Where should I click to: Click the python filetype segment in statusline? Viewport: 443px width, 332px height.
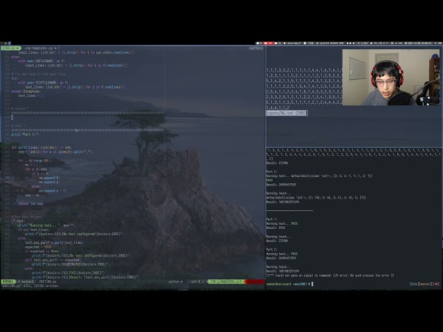click(x=175, y=282)
